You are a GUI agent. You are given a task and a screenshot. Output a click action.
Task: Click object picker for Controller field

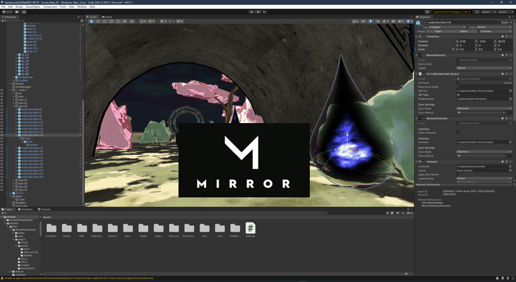510,167
